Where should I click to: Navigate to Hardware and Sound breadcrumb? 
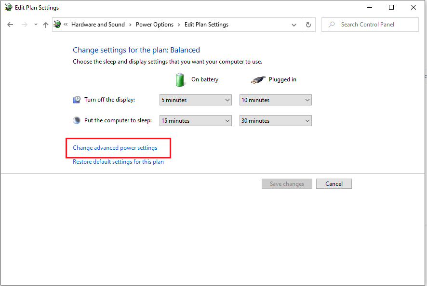[98, 24]
